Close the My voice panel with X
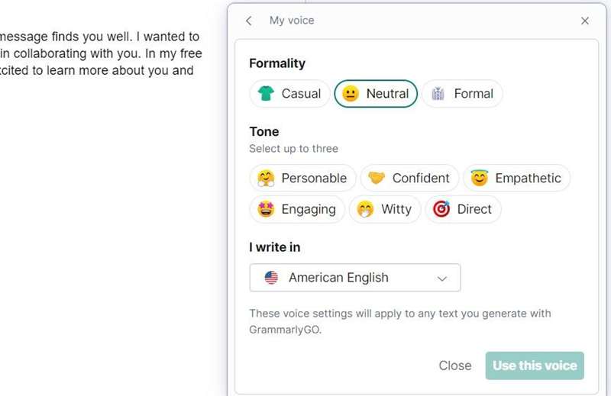 [x=585, y=21]
